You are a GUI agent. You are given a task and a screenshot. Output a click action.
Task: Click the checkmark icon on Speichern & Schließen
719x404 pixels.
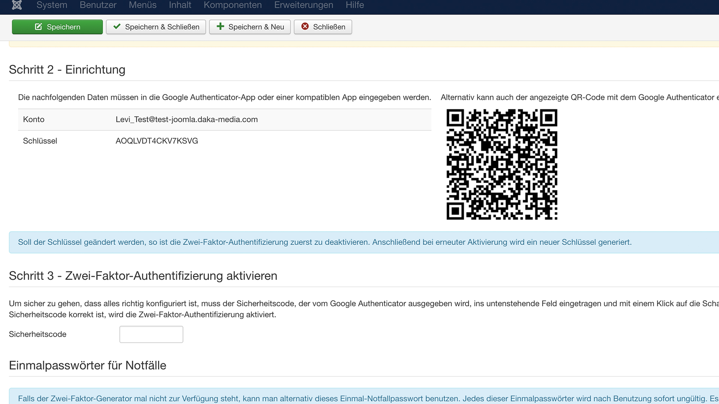[117, 27]
